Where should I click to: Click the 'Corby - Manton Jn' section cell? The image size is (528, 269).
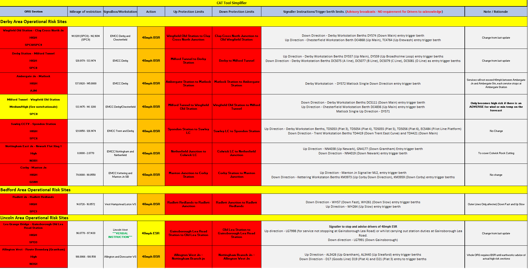(x=34, y=175)
